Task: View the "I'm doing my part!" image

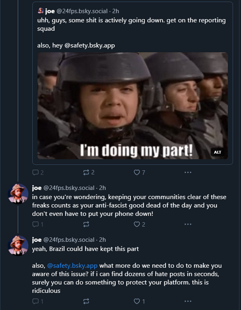Action: (x=132, y=106)
